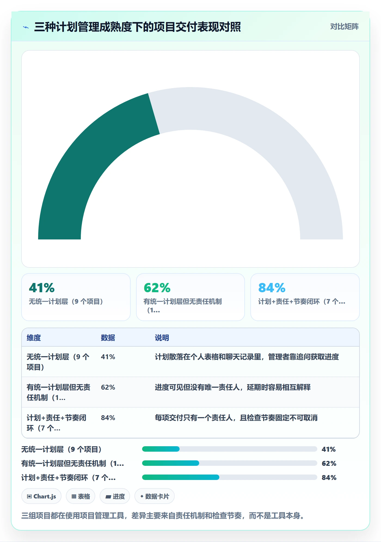Click the 无统一计划层 progress bar
Screen dimensions: 381x542
pos(229,449)
